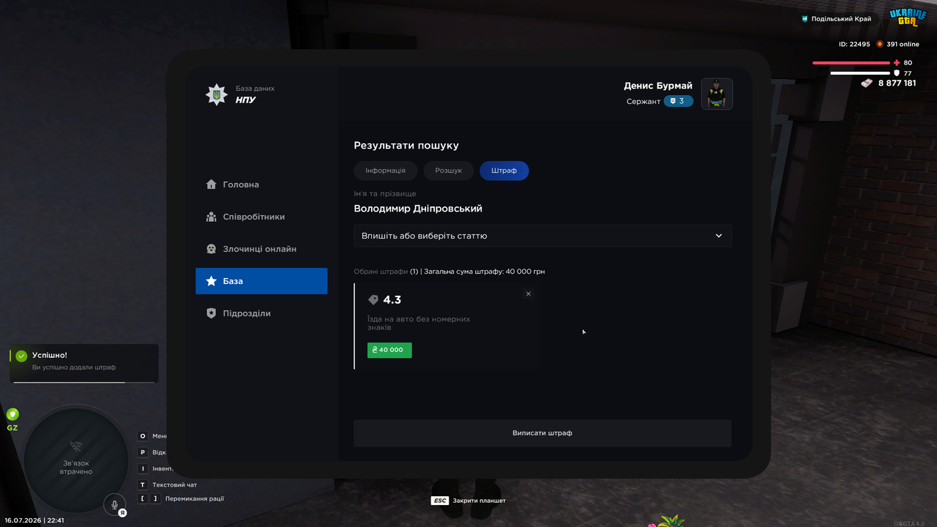Image resolution: width=937 pixels, height=527 pixels.
Task: Click the Злочинці онлайн mask icon
Action: pos(212,249)
